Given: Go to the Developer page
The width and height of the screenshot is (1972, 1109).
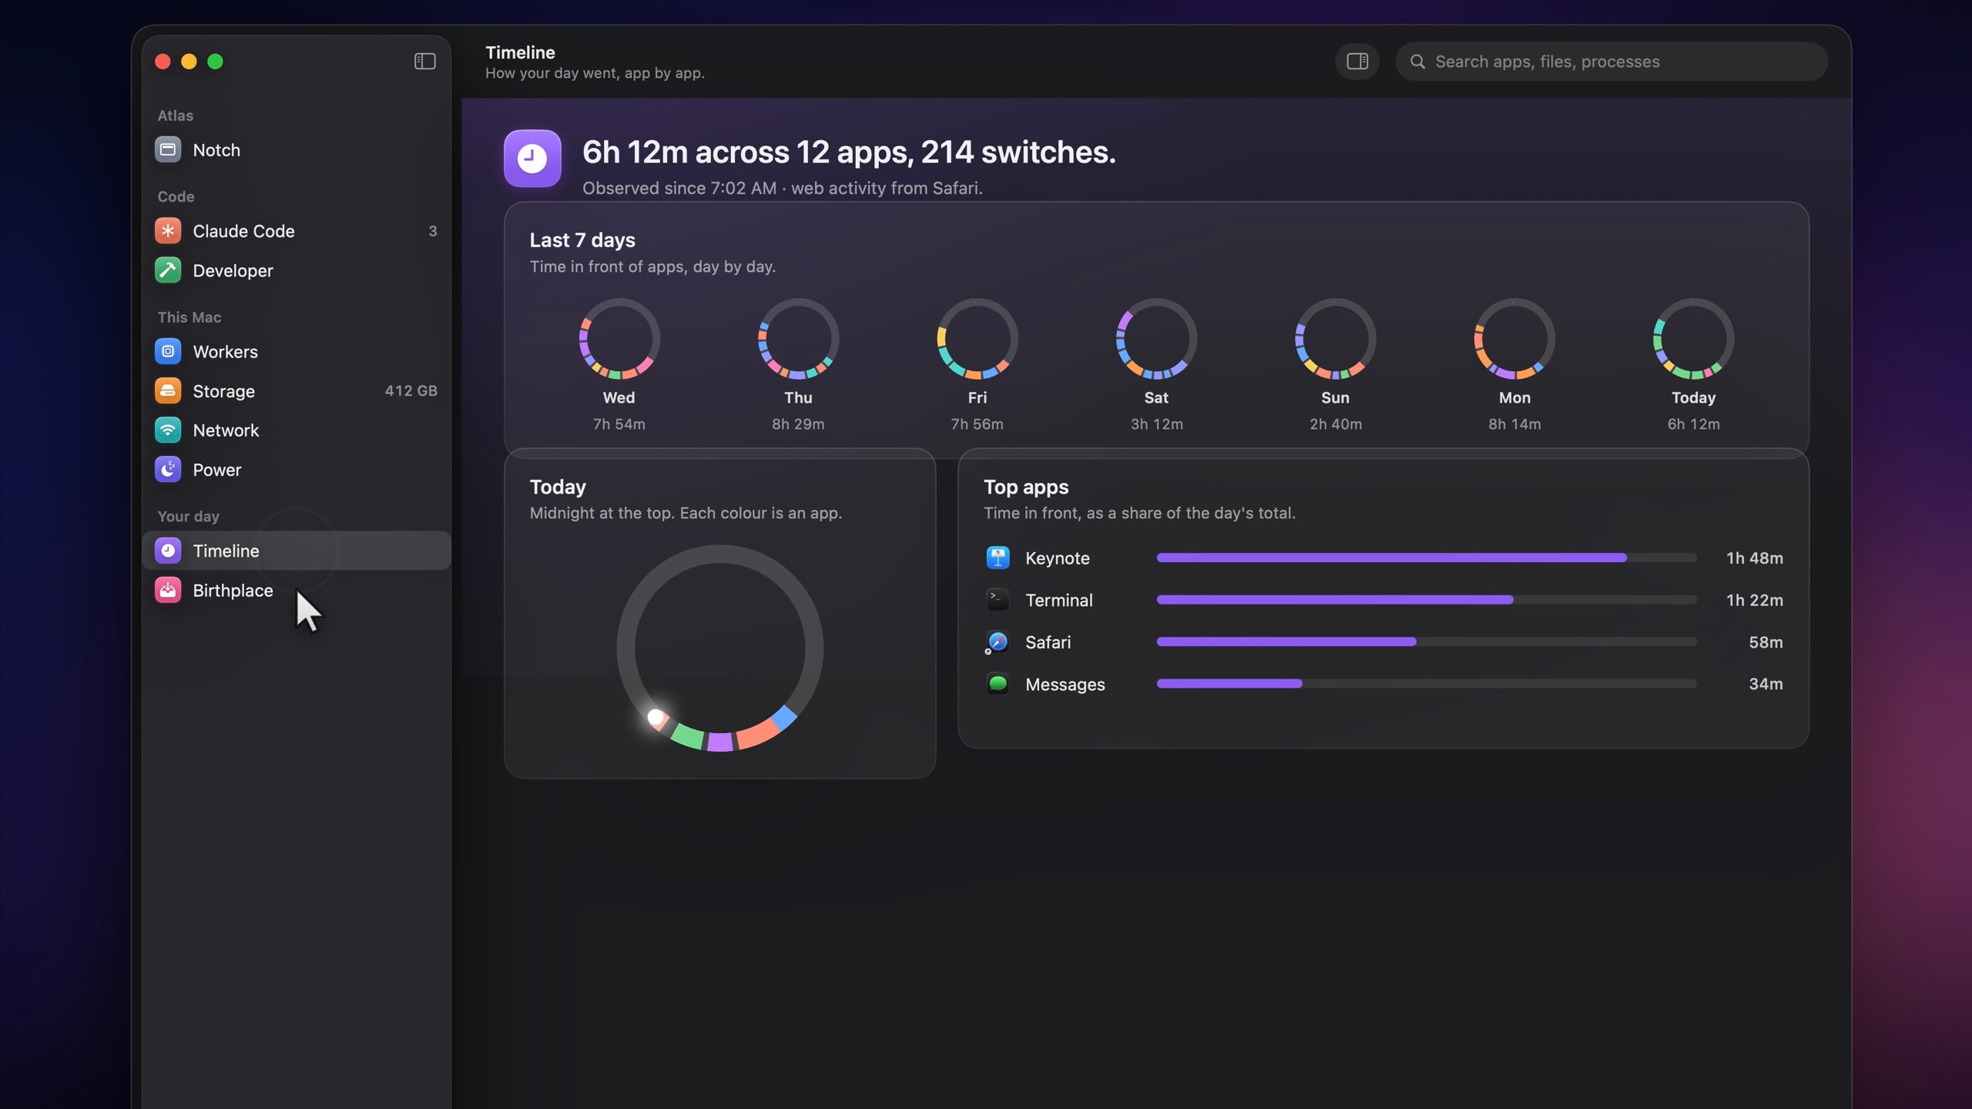Looking at the screenshot, I should 297,270.
